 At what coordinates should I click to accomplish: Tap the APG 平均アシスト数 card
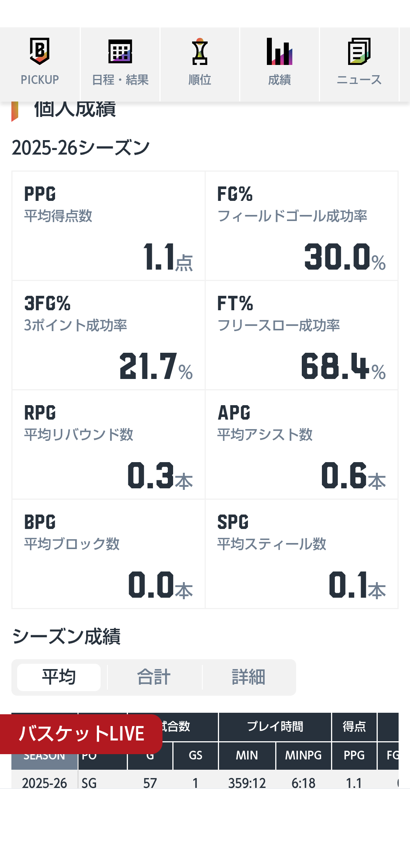pos(302,445)
